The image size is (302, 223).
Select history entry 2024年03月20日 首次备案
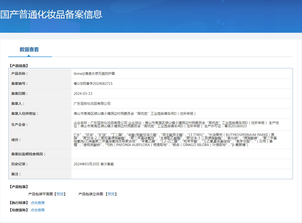click(94, 164)
